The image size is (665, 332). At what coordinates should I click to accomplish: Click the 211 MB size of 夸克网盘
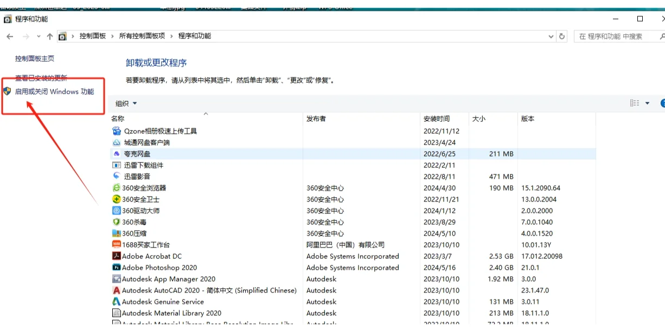[x=501, y=154]
